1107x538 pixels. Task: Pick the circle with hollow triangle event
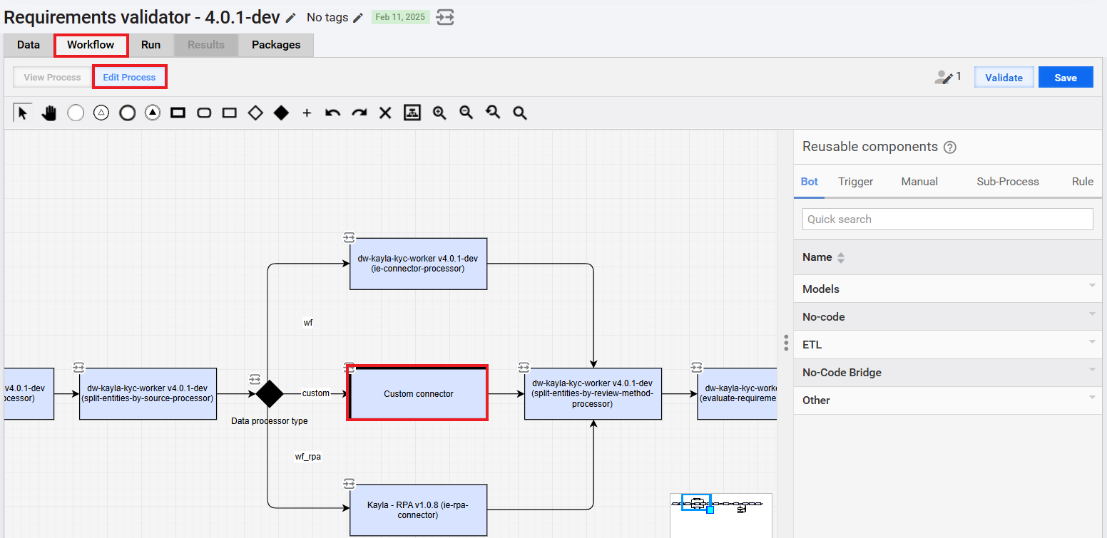[x=101, y=113]
